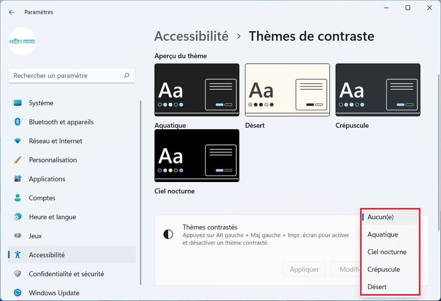Open the Accessibilité breadcrumb link
The image size is (441, 301).
[x=191, y=36]
